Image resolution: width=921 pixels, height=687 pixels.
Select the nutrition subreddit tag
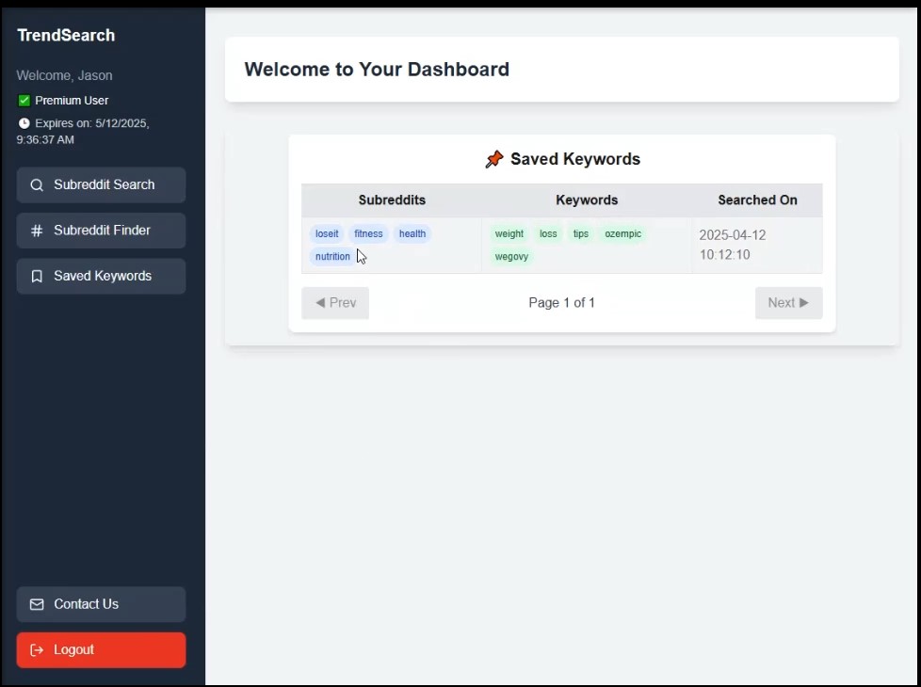(x=332, y=257)
